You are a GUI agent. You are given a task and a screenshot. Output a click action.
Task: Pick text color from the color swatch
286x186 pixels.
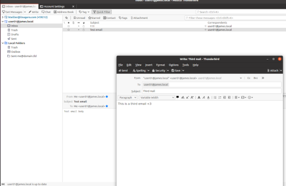point(177,97)
